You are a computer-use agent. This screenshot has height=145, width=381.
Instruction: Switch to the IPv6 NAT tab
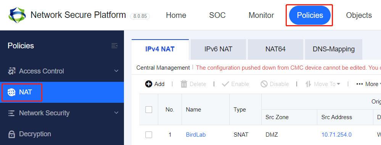point(218,49)
